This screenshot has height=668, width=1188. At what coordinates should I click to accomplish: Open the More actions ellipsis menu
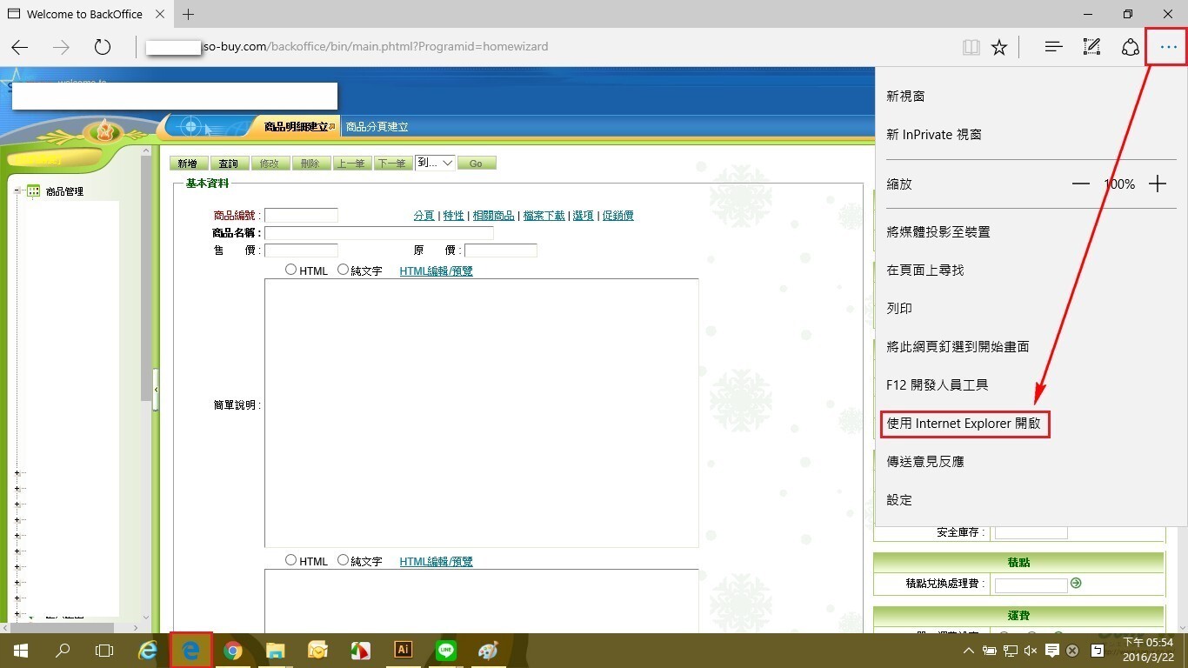tap(1167, 47)
